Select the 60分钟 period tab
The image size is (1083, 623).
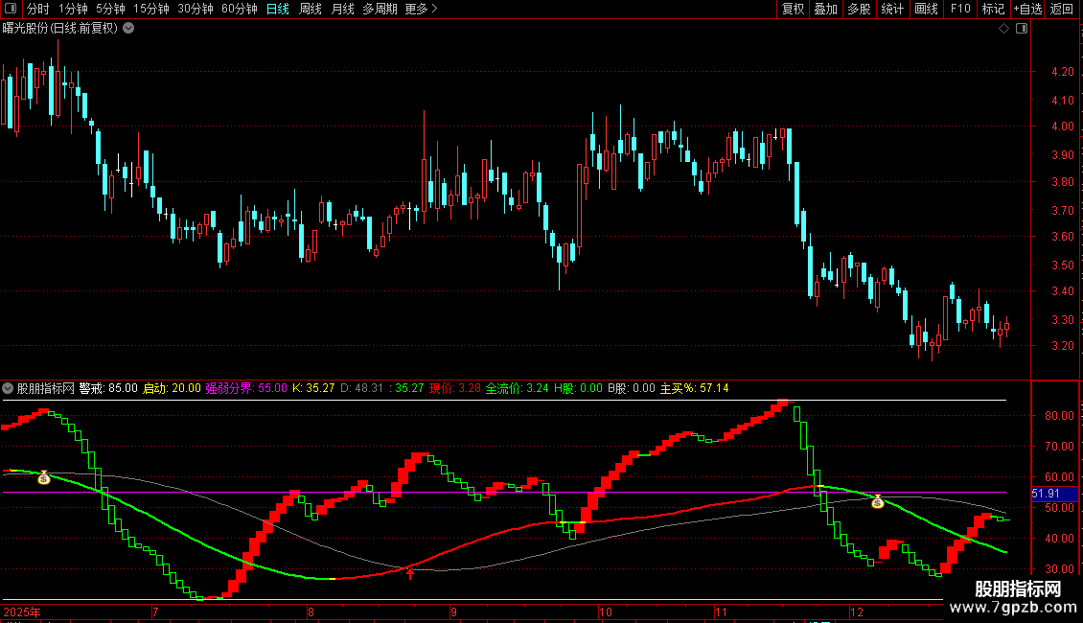point(239,9)
